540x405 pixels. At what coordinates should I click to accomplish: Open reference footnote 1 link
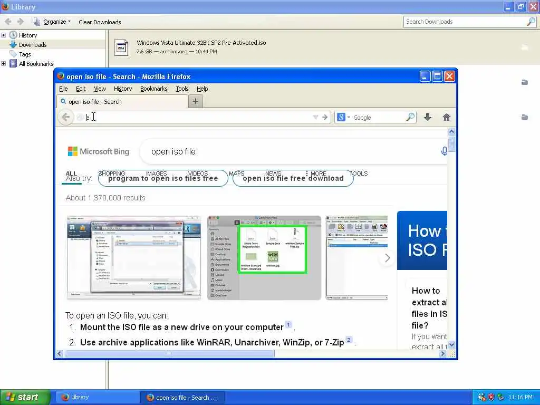point(288,324)
